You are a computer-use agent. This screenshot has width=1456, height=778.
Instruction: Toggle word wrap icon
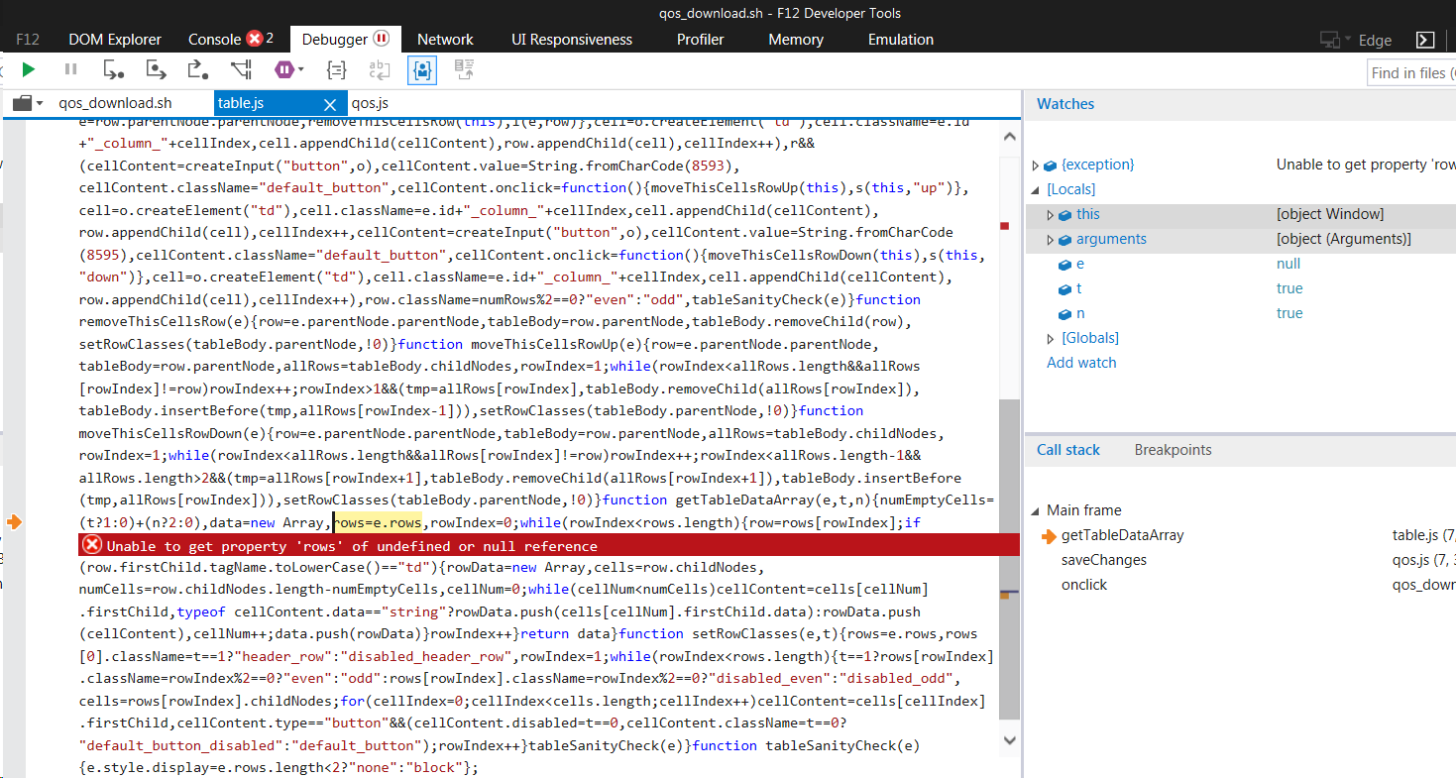pyautogui.click(x=380, y=69)
